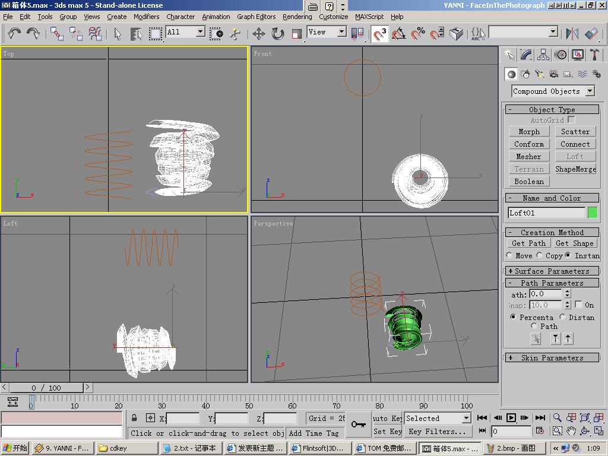This screenshot has height=456, width=608.
Task: Click the Play Animation button
Action: pos(511,417)
